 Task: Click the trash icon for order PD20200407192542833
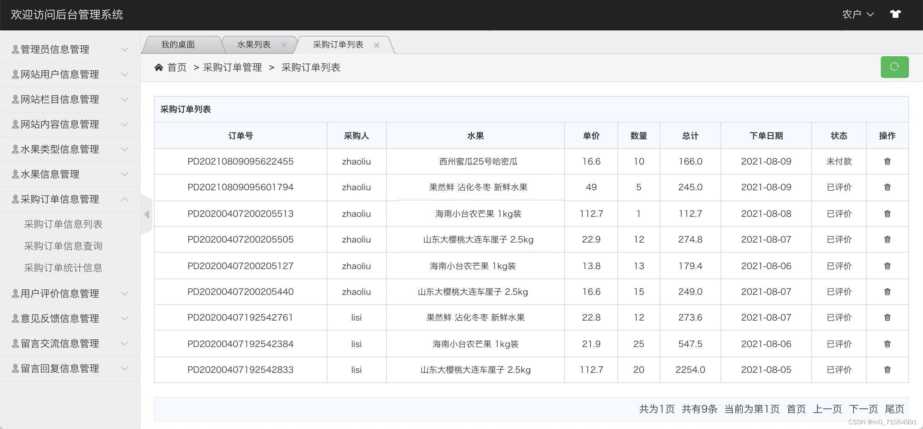click(x=887, y=369)
